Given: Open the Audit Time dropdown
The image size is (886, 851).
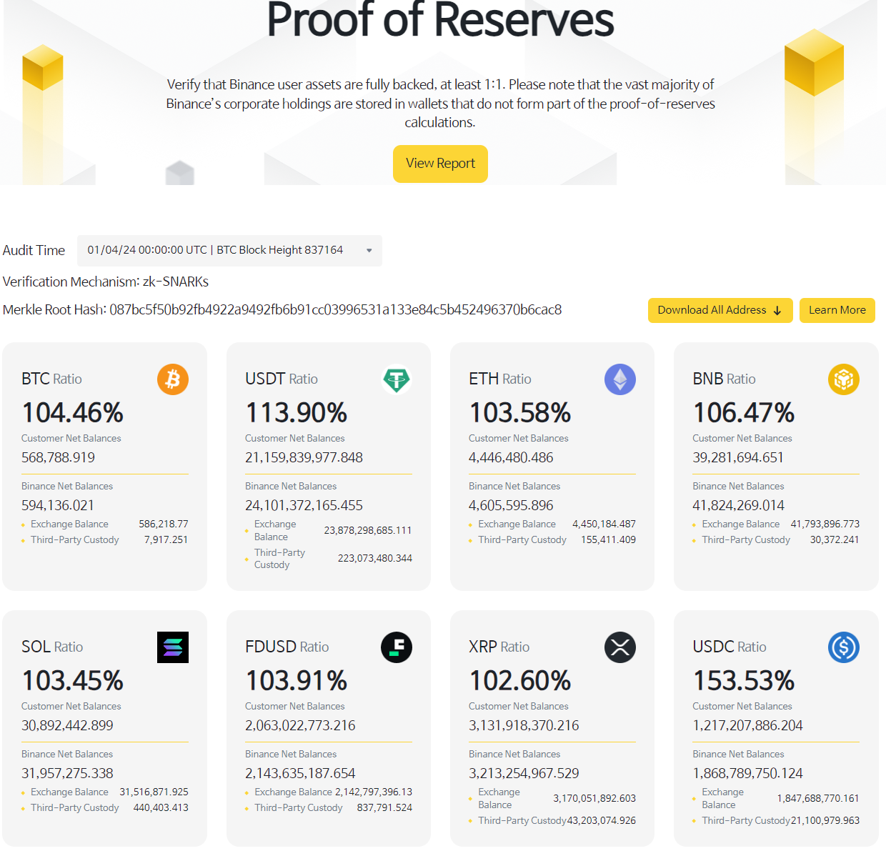Looking at the screenshot, I should [229, 251].
